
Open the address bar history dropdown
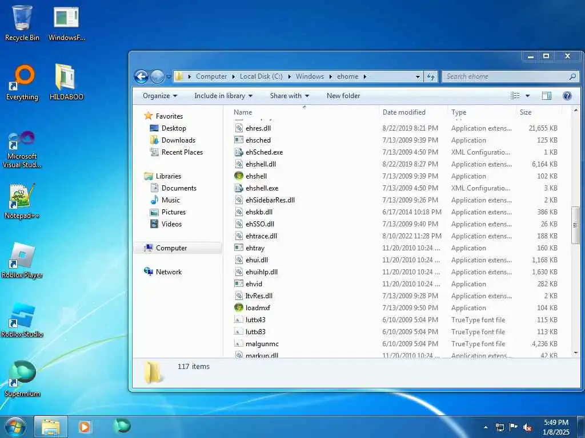(x=418, y=77)
